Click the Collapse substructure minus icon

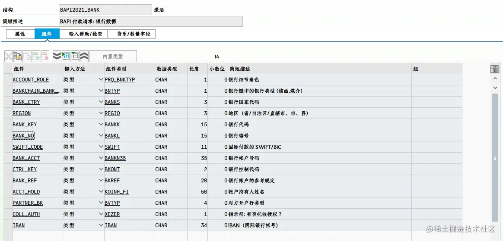[75, 56]
